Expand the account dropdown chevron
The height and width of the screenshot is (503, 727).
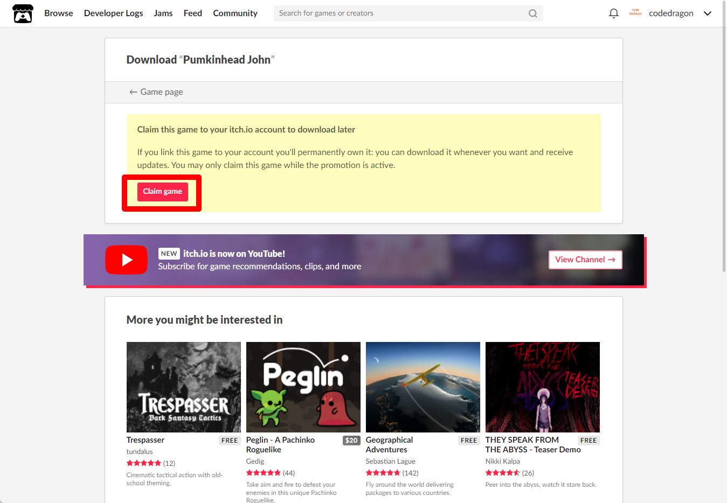coord(708,13)
